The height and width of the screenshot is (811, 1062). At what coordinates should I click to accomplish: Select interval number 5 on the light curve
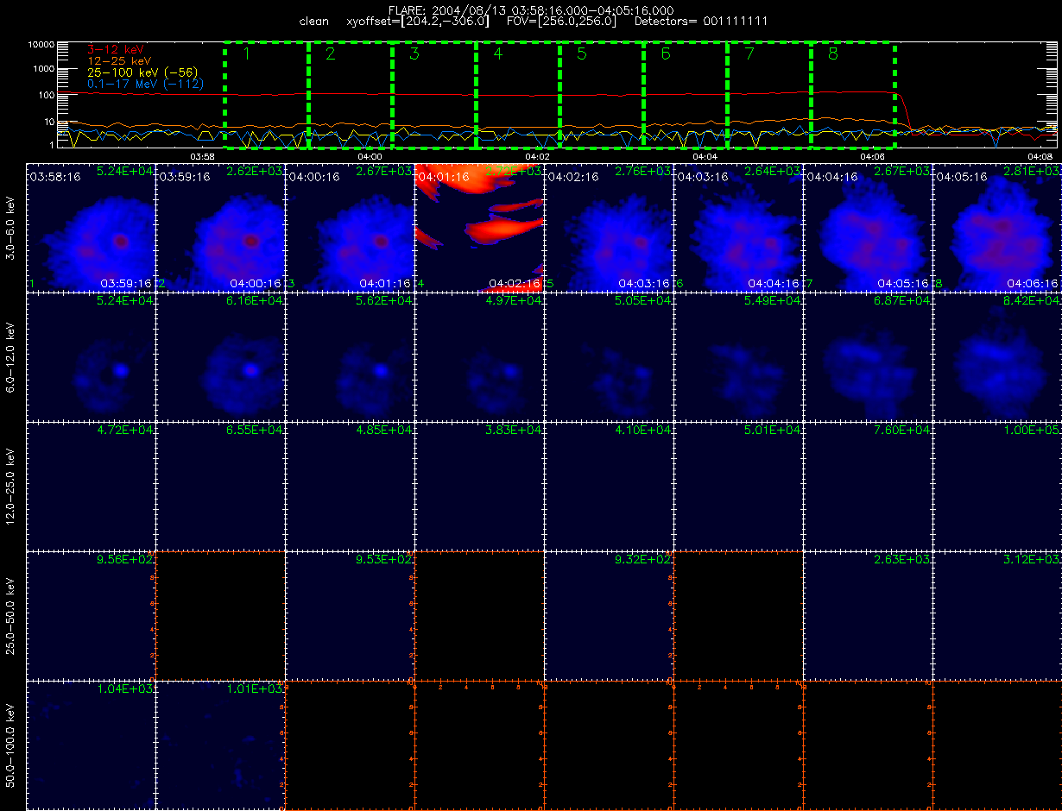point(581,54)
